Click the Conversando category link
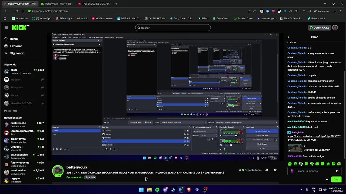 coord(74,178)
